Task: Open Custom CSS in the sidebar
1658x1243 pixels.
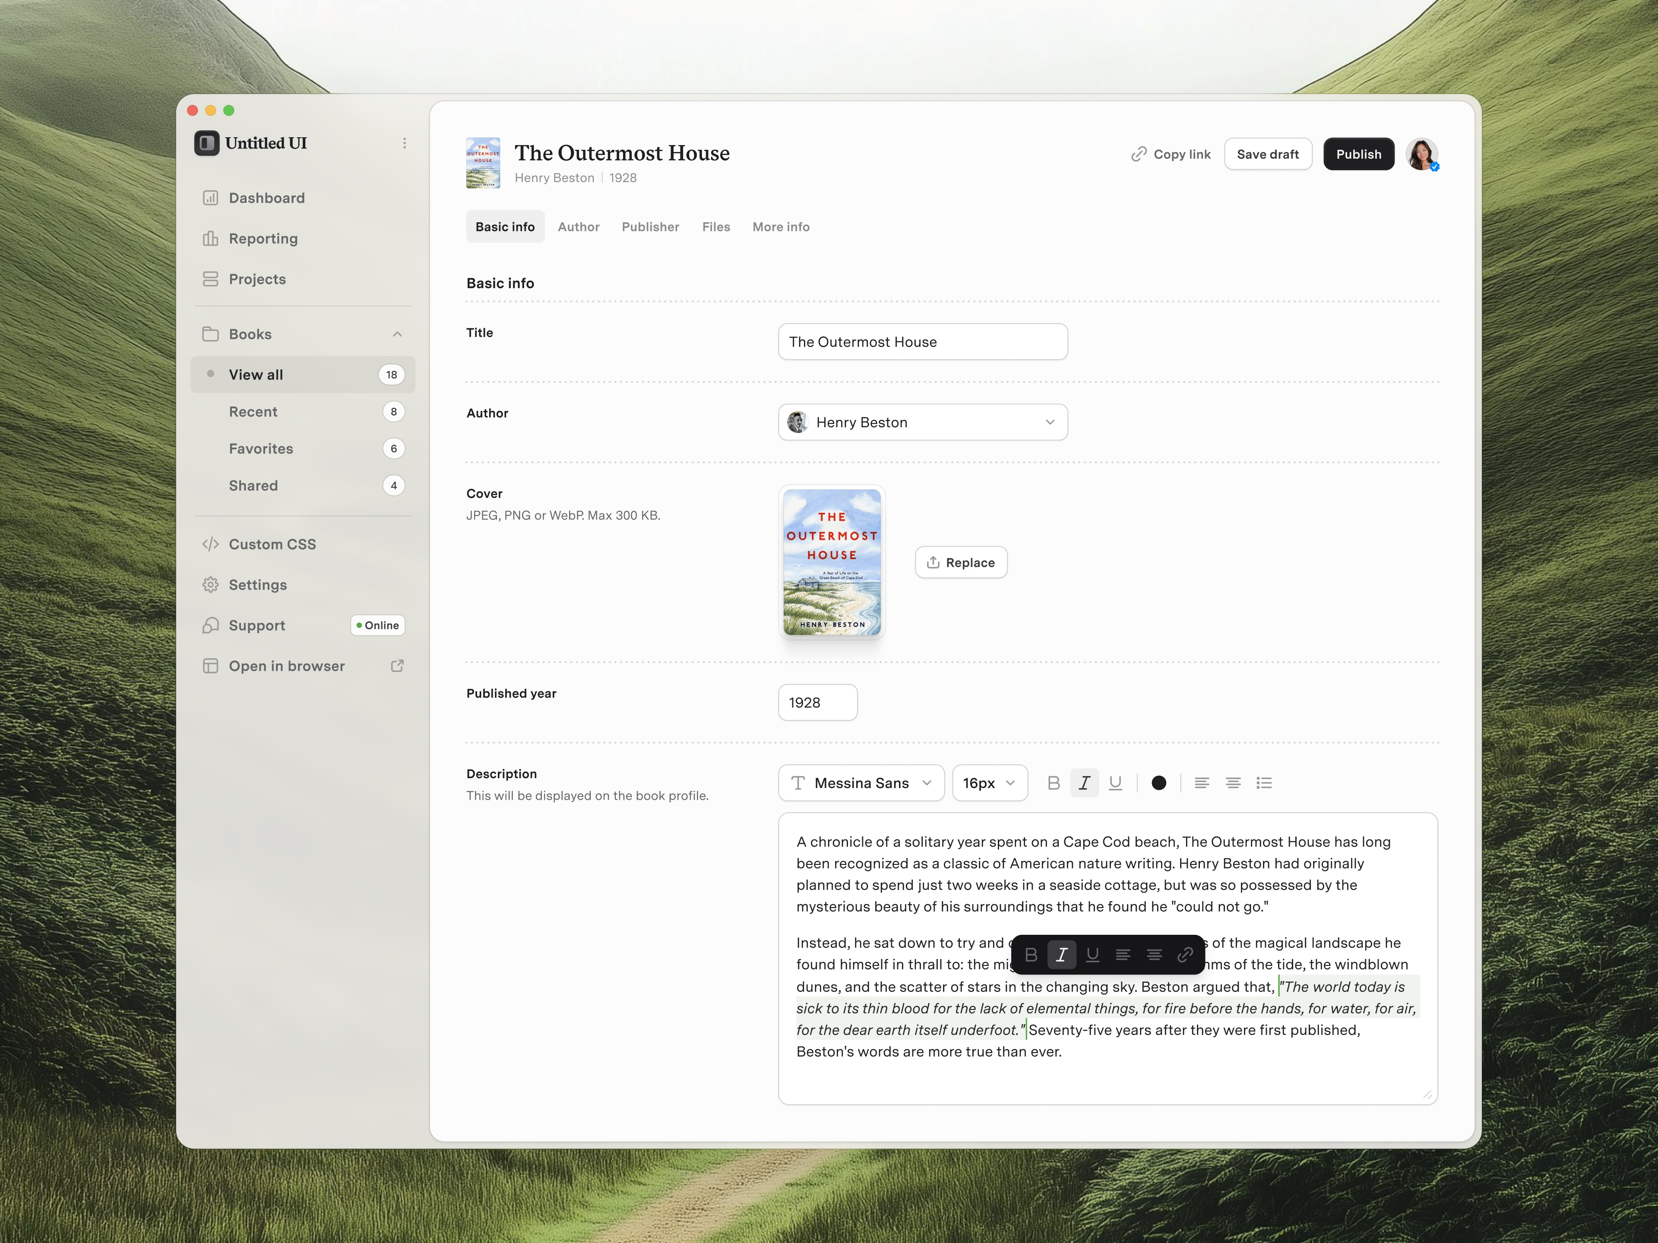Action: (303, 544)
